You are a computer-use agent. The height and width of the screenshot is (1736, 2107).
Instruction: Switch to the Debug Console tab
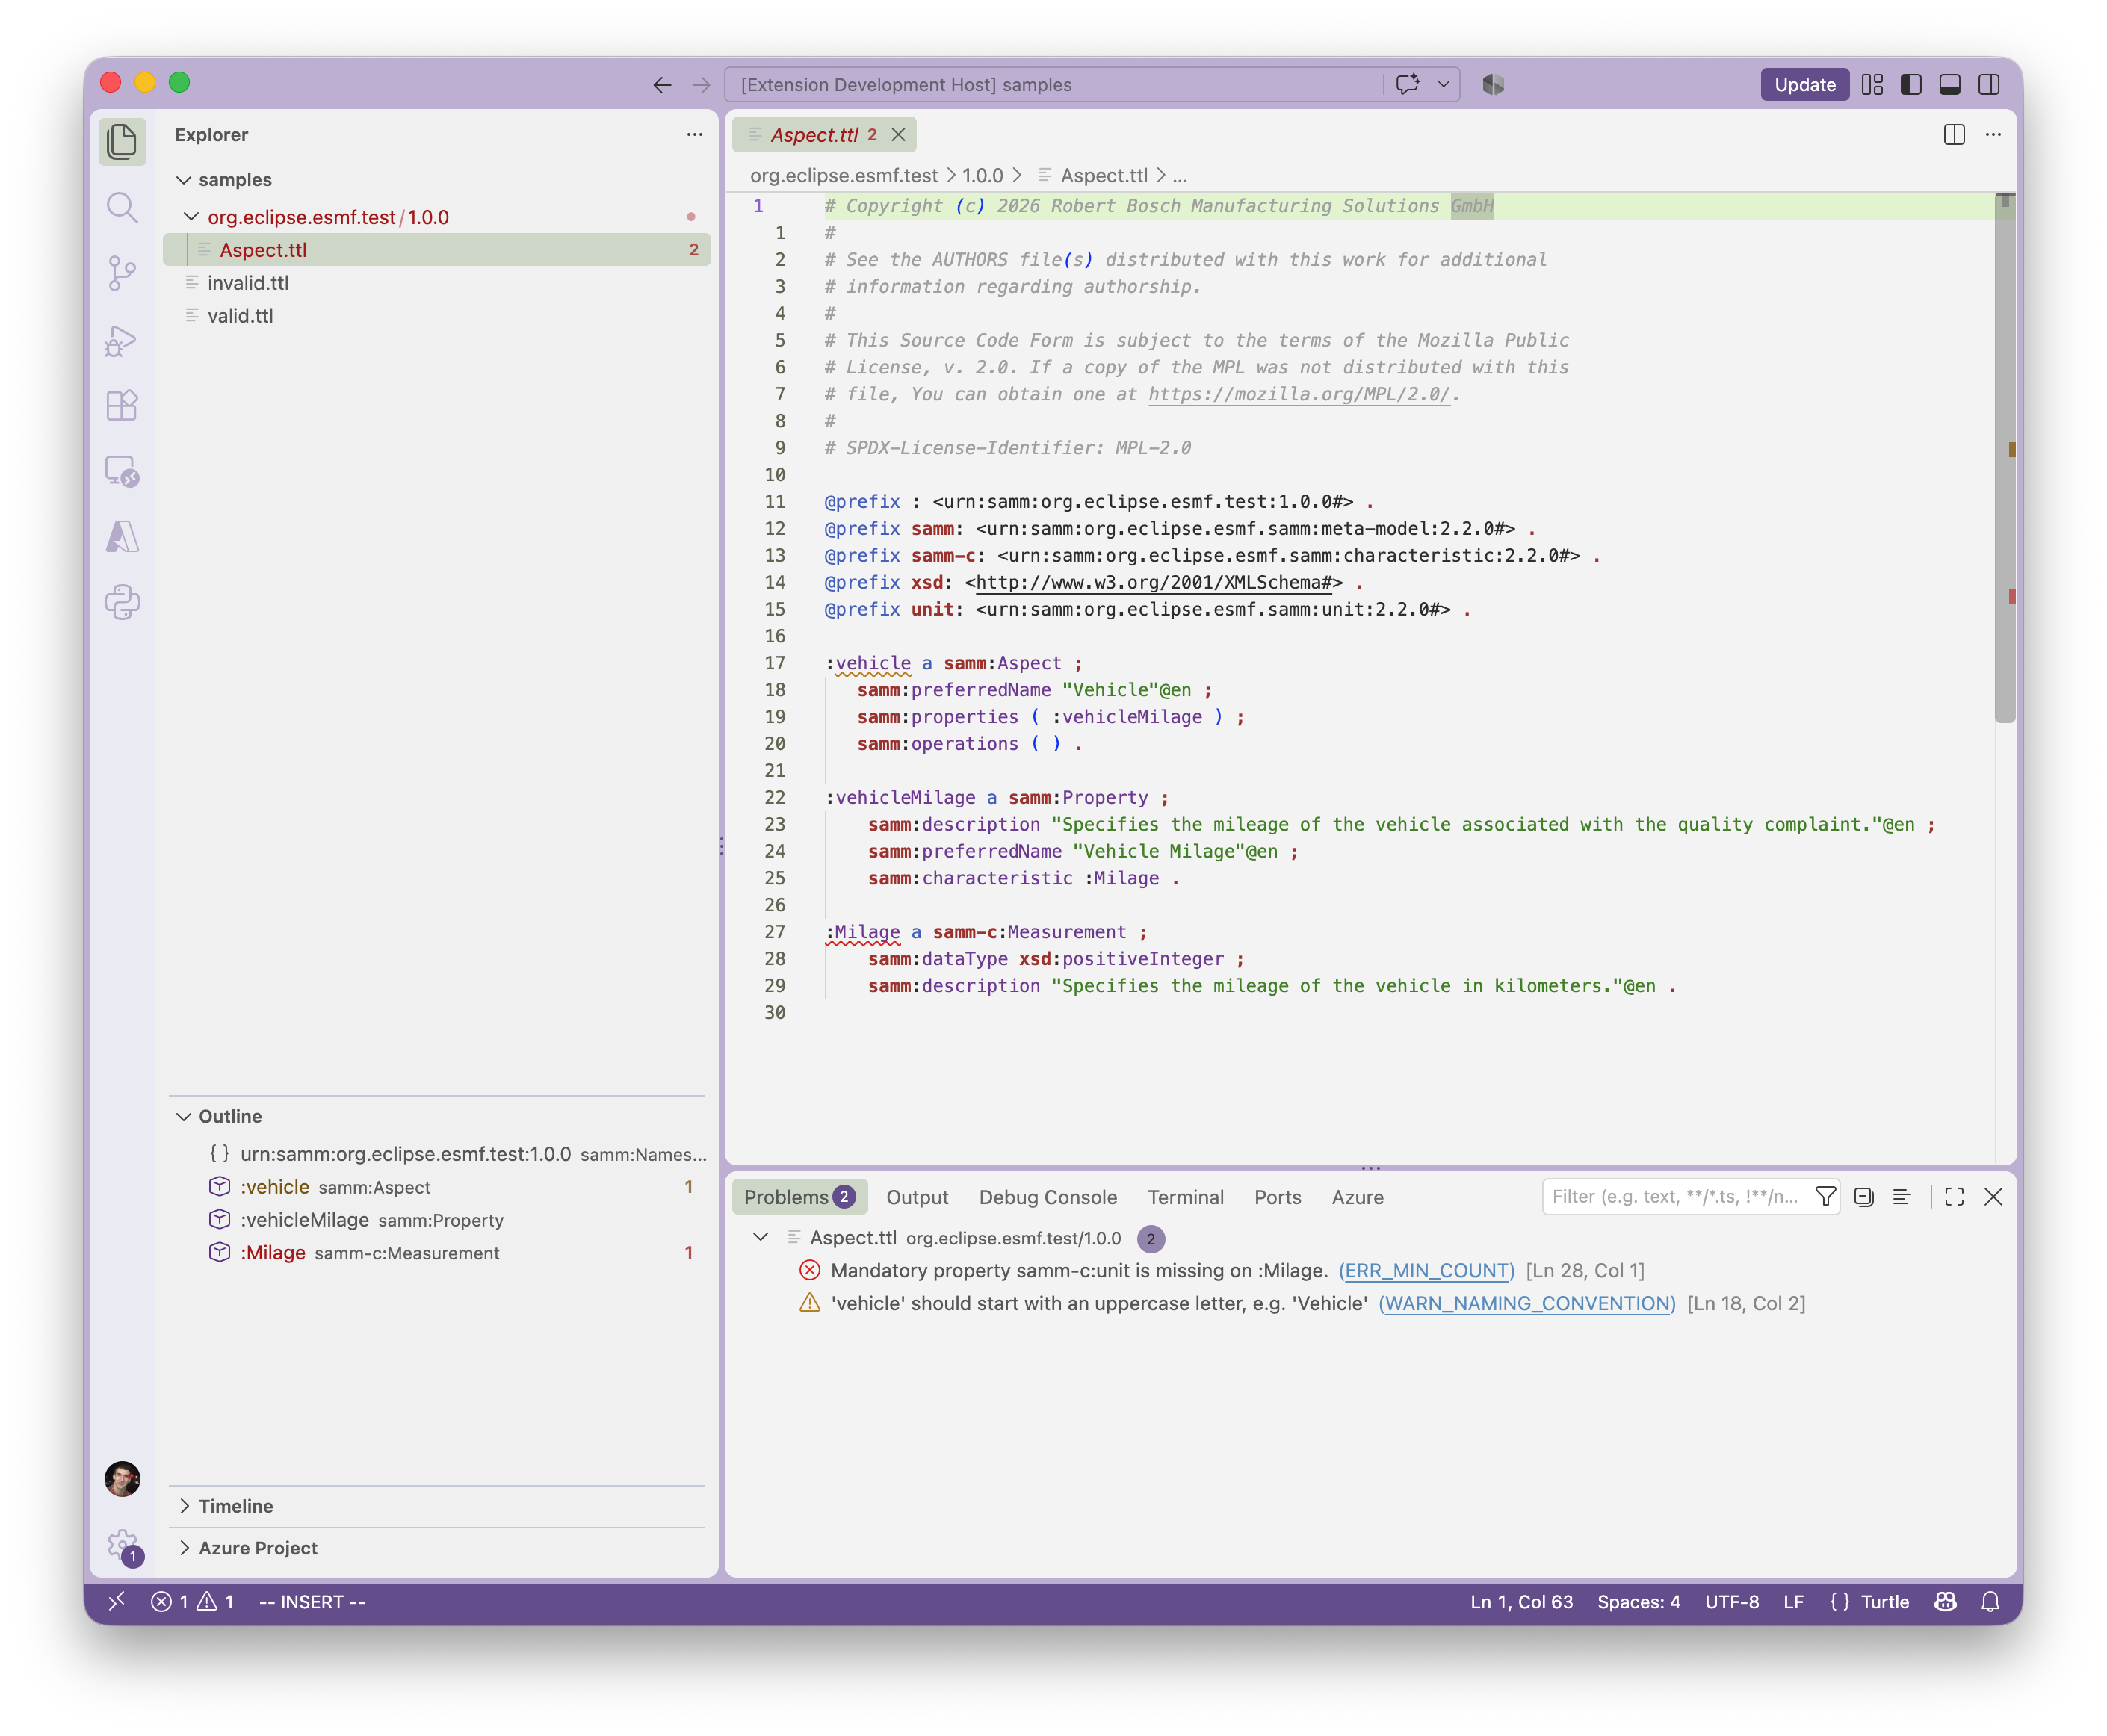[1047, 1197]
